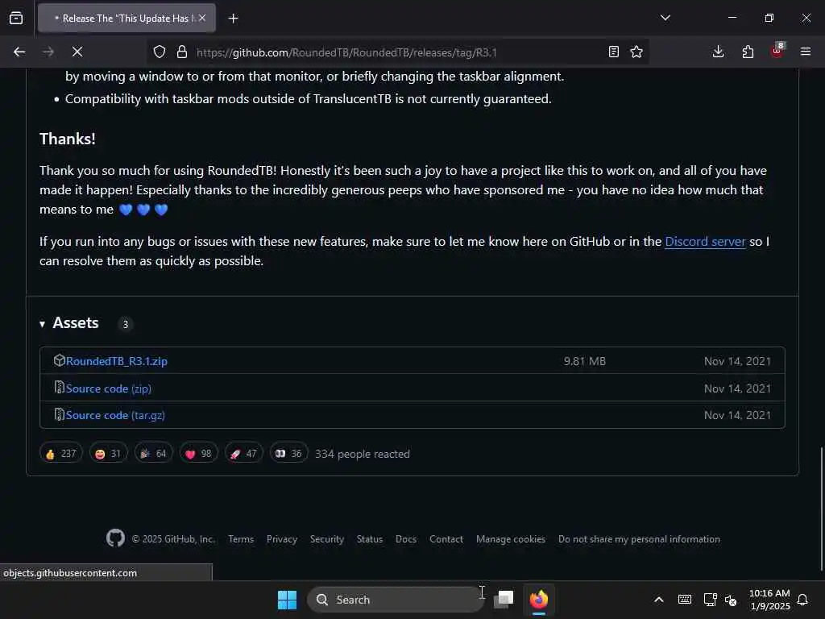Click the page vertical scrollbar thumb

[821, 509]
